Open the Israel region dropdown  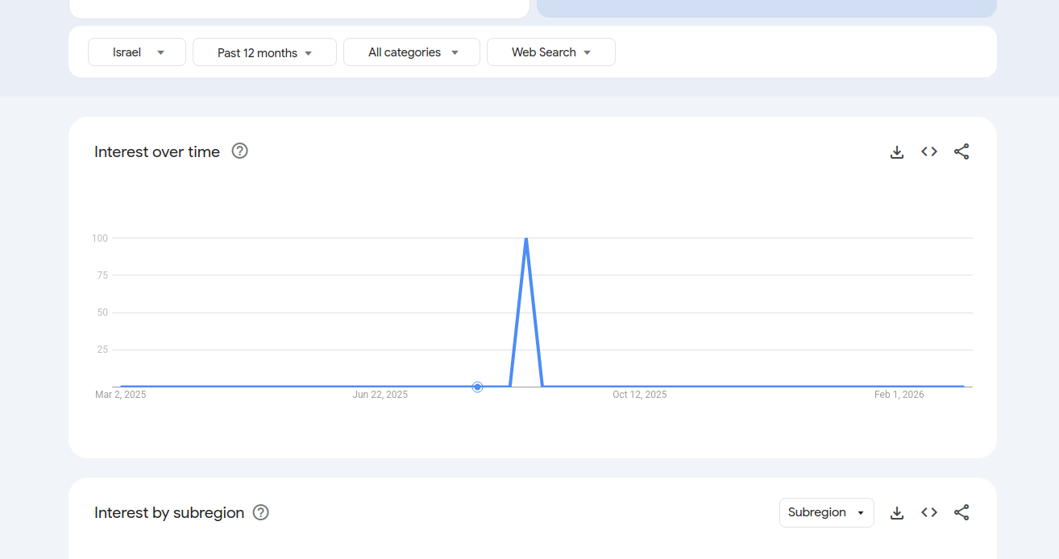coord(137,52)
